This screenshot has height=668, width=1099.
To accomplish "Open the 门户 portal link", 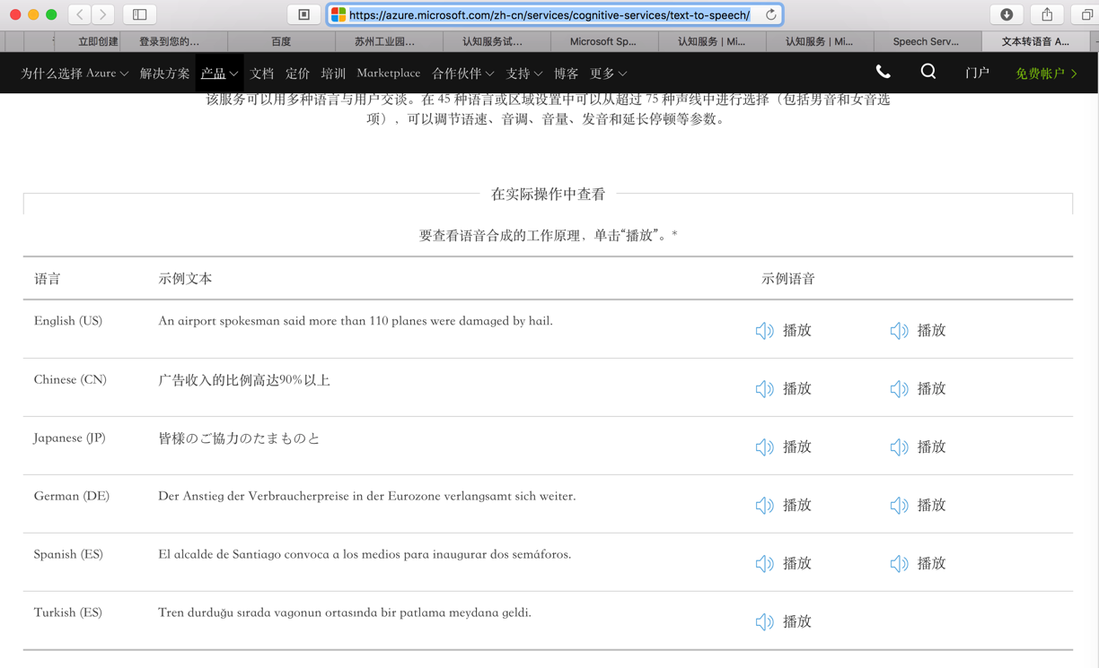I will [x=977, y=74].
